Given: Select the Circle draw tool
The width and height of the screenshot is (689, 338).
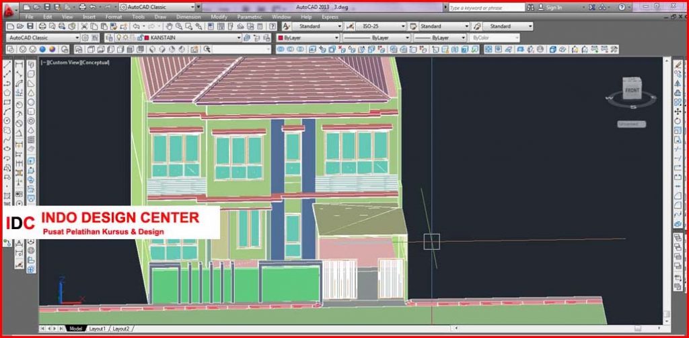Looking at the screenshot, I should pos(7,120).
